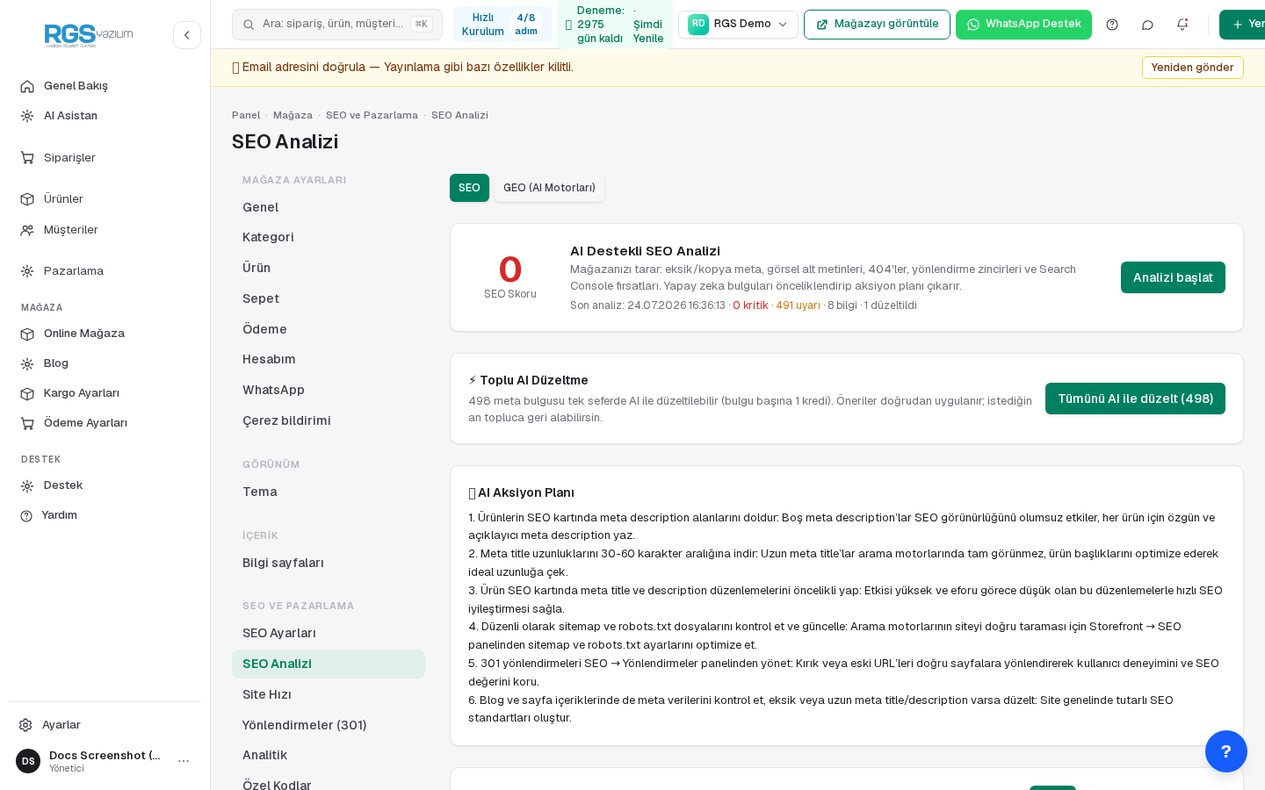Screen dimensions: 1265x790
Task: Open Pazarlama in the sidebar
Action: pyautogui.click(x=105, y=271)
